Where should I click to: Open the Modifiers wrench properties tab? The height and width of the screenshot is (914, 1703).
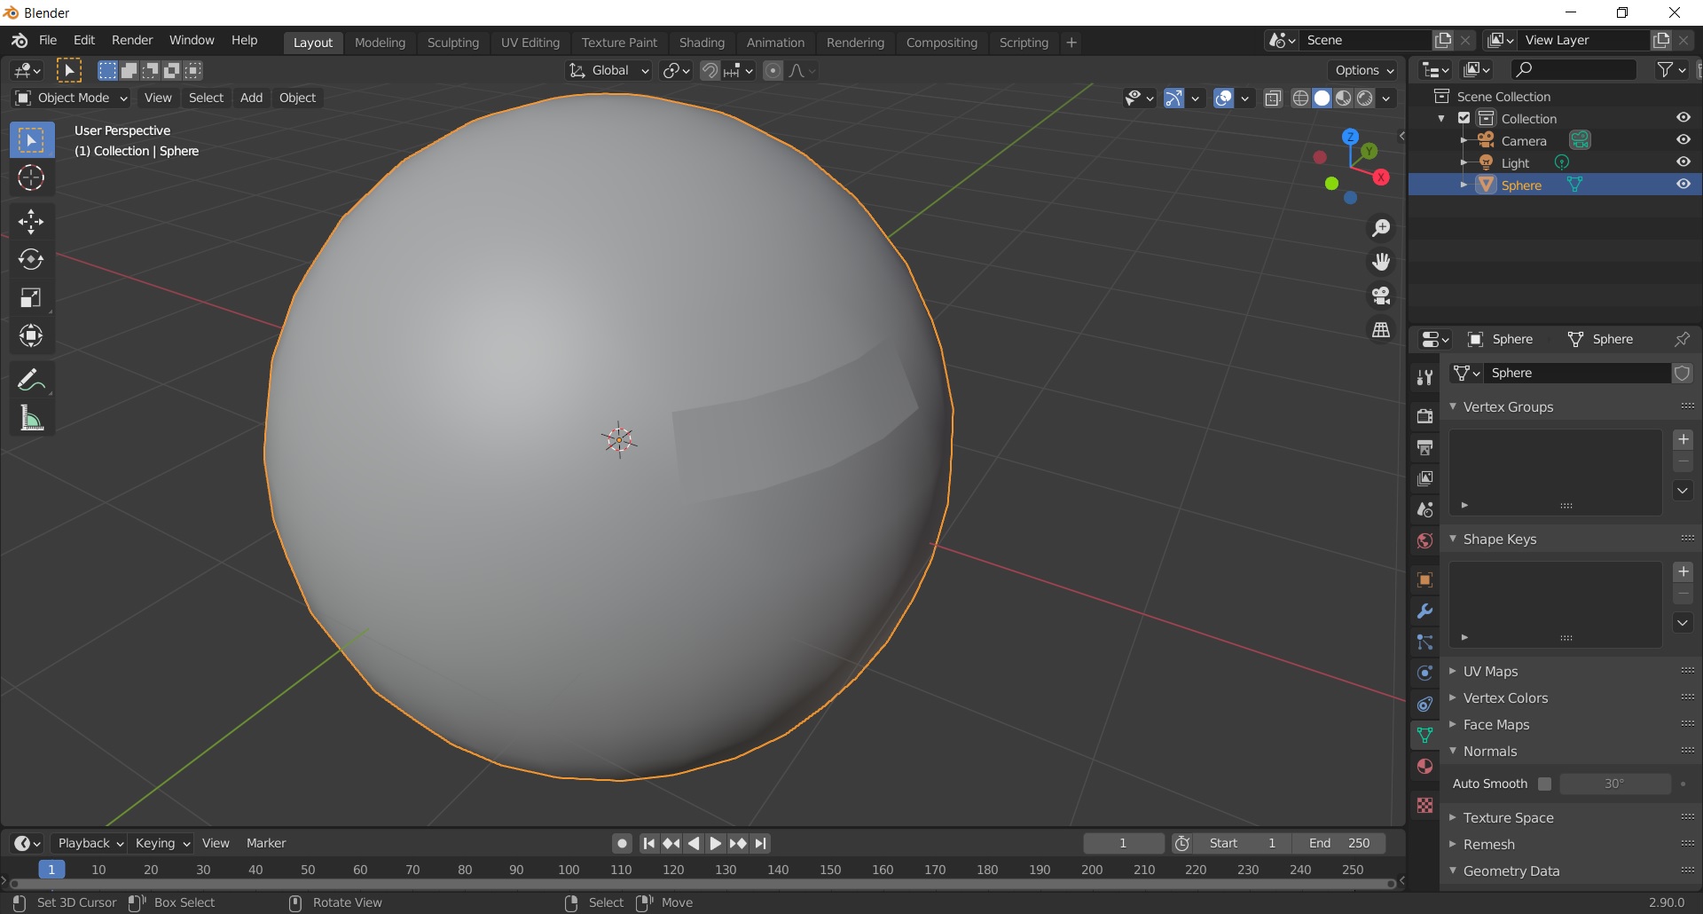click(1424, 611)
